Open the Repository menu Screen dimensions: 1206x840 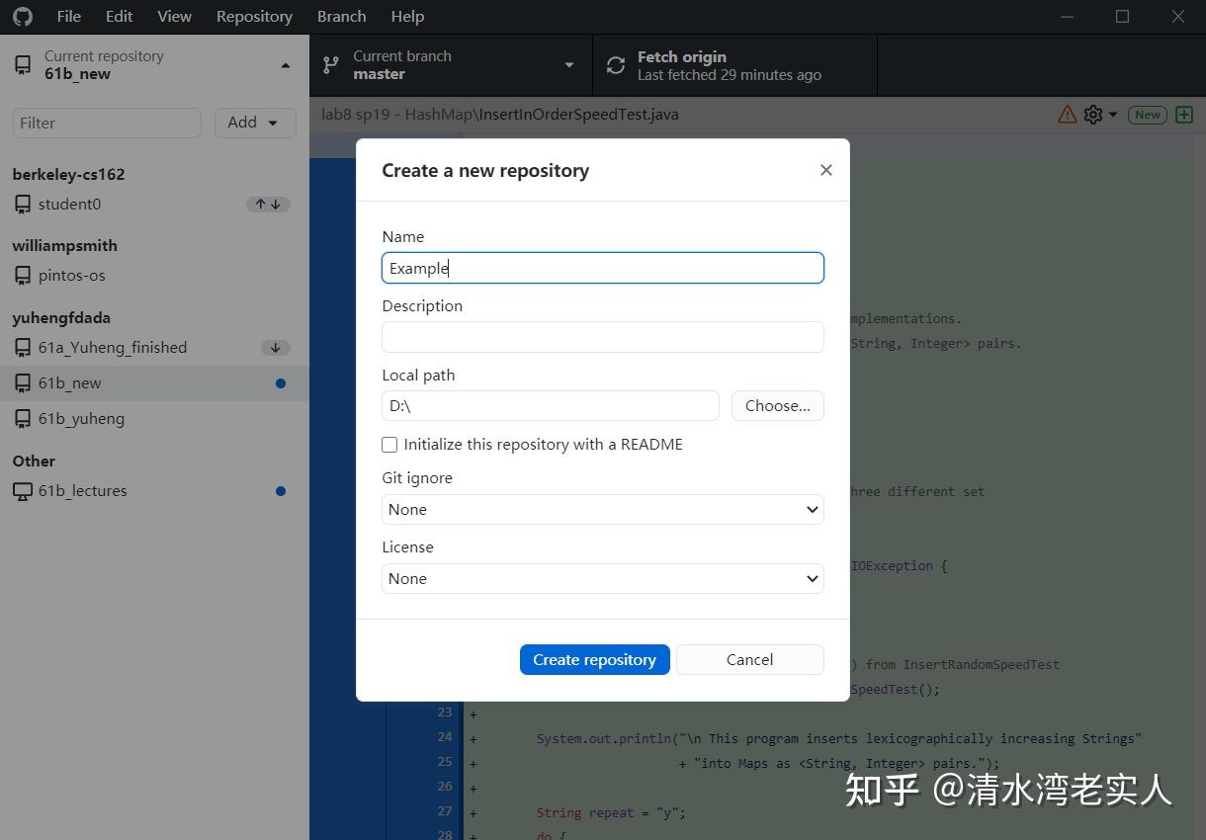point(253,16)
